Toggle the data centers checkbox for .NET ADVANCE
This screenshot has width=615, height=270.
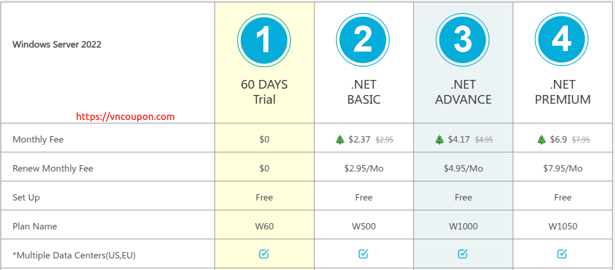463,254
